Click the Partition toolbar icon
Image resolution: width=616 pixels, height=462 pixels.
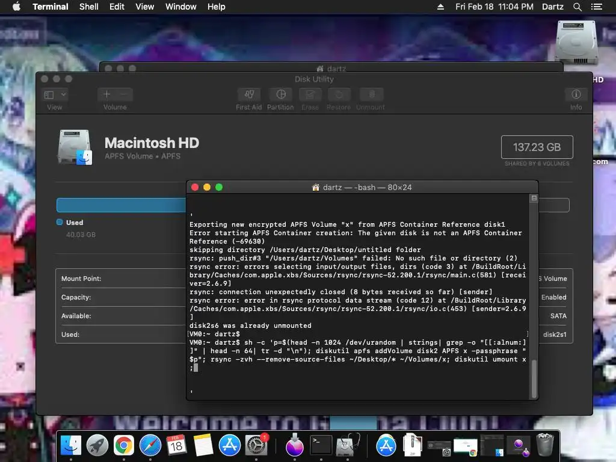(x=280, y=94)
